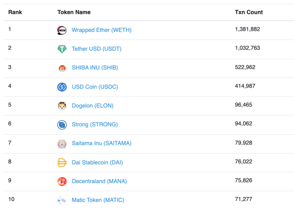Select the txn count value 79,928

pyautogui.click(x=244, y=143)
